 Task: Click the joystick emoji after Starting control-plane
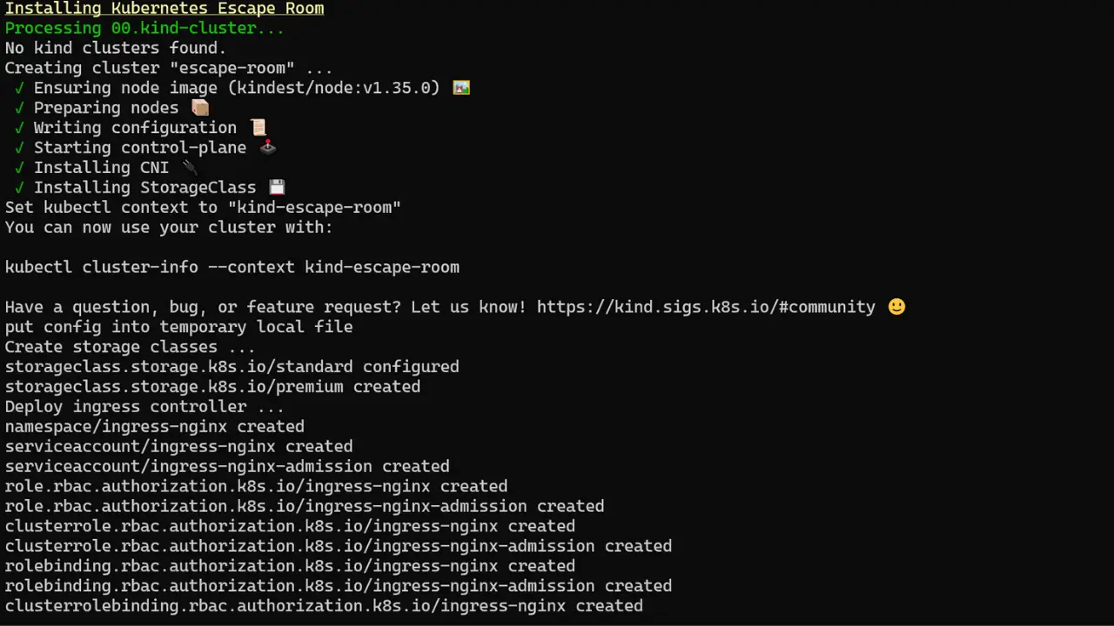(x=268, y=148)
